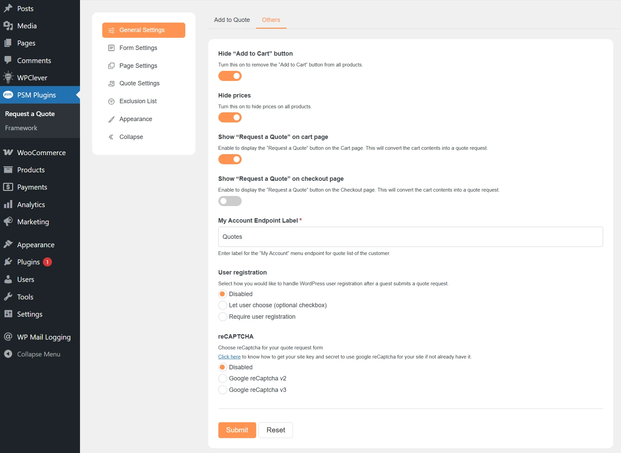Click the Form Settings icon
This screenshot has height=453, width=621.
[111, 48]
